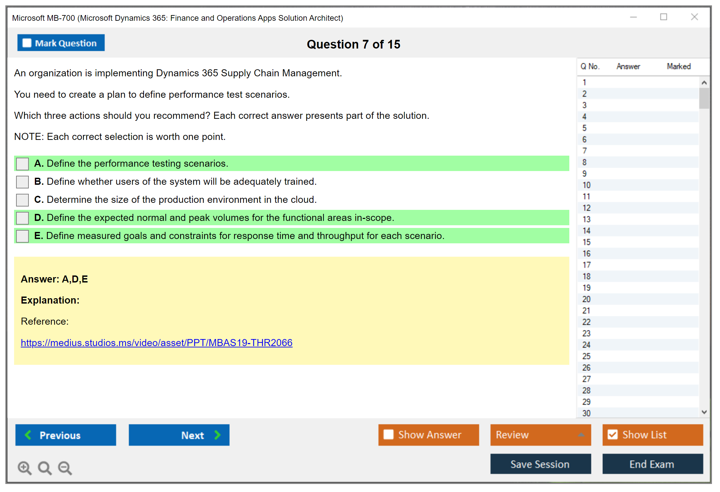Check option A performance testing scenarios
Screen dimensions: 720x492
coord(22,164)
